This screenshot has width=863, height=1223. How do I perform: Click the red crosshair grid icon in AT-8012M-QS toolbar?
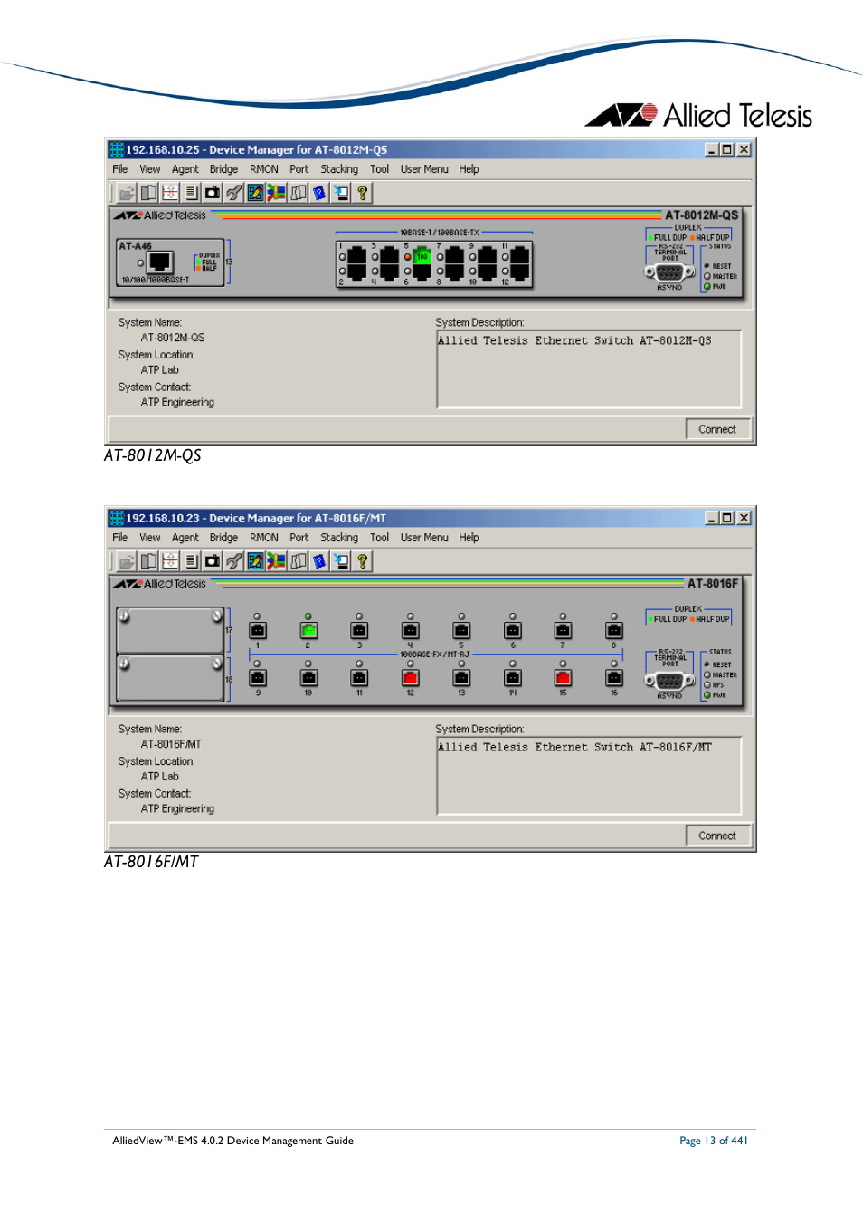tap(170, 193)
